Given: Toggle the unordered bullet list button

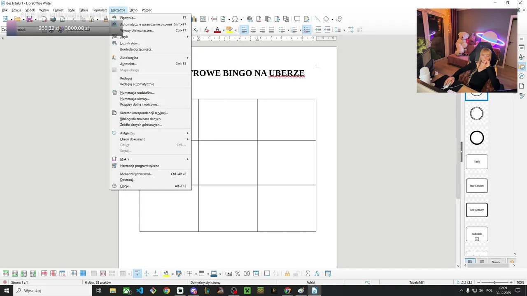Looking at the screenshot, I should 282,30.
